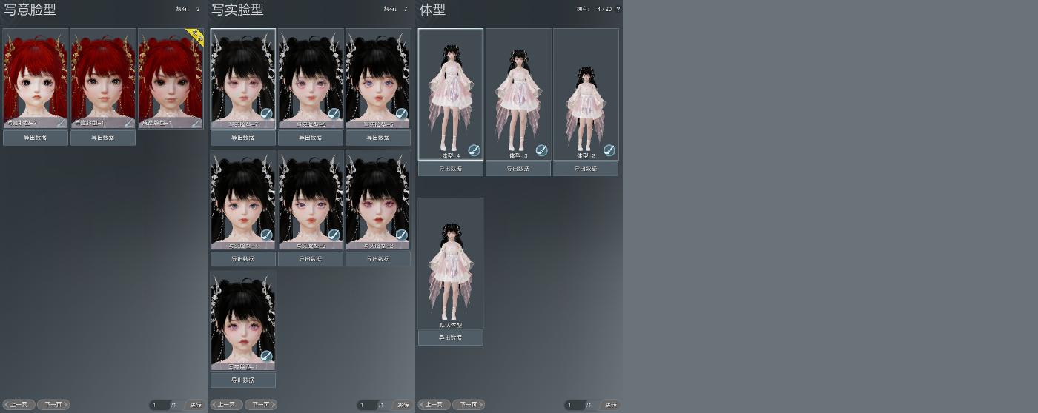Click the edit brush icon on 体型 2
Screen dimensions: 1038x413
point(609,150)
